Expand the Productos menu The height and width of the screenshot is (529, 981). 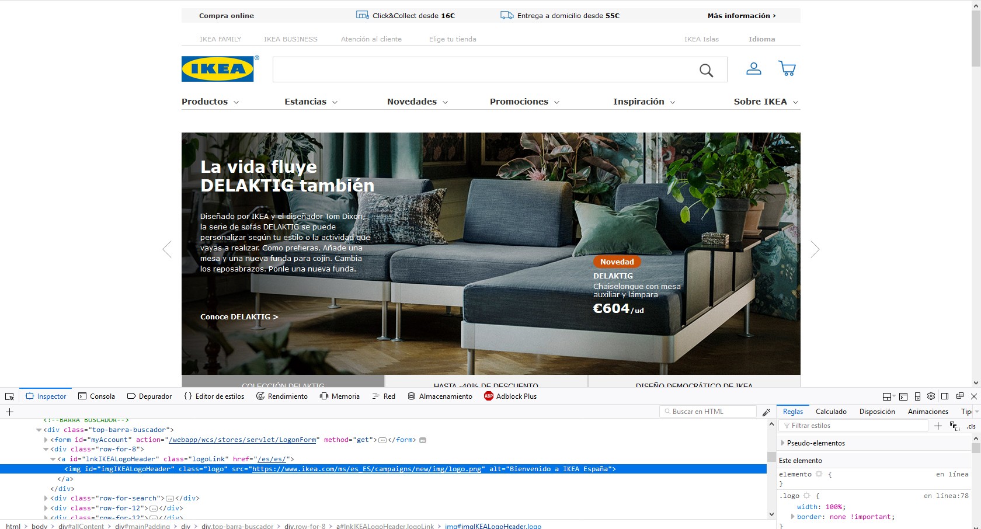[x=210, y=102]
